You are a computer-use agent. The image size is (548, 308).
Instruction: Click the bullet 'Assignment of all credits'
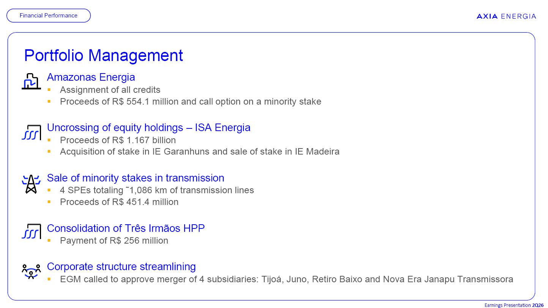110,90
